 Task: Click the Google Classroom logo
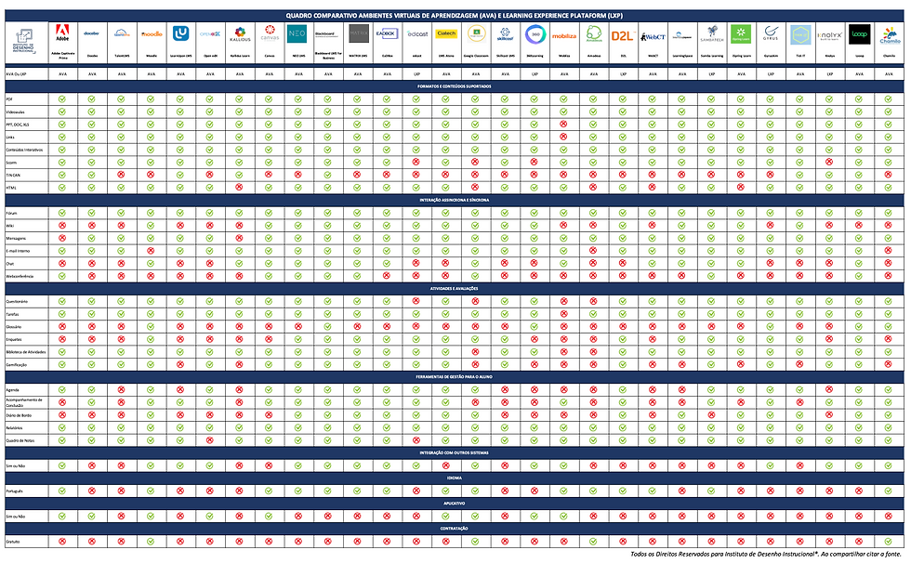(476, 33)
